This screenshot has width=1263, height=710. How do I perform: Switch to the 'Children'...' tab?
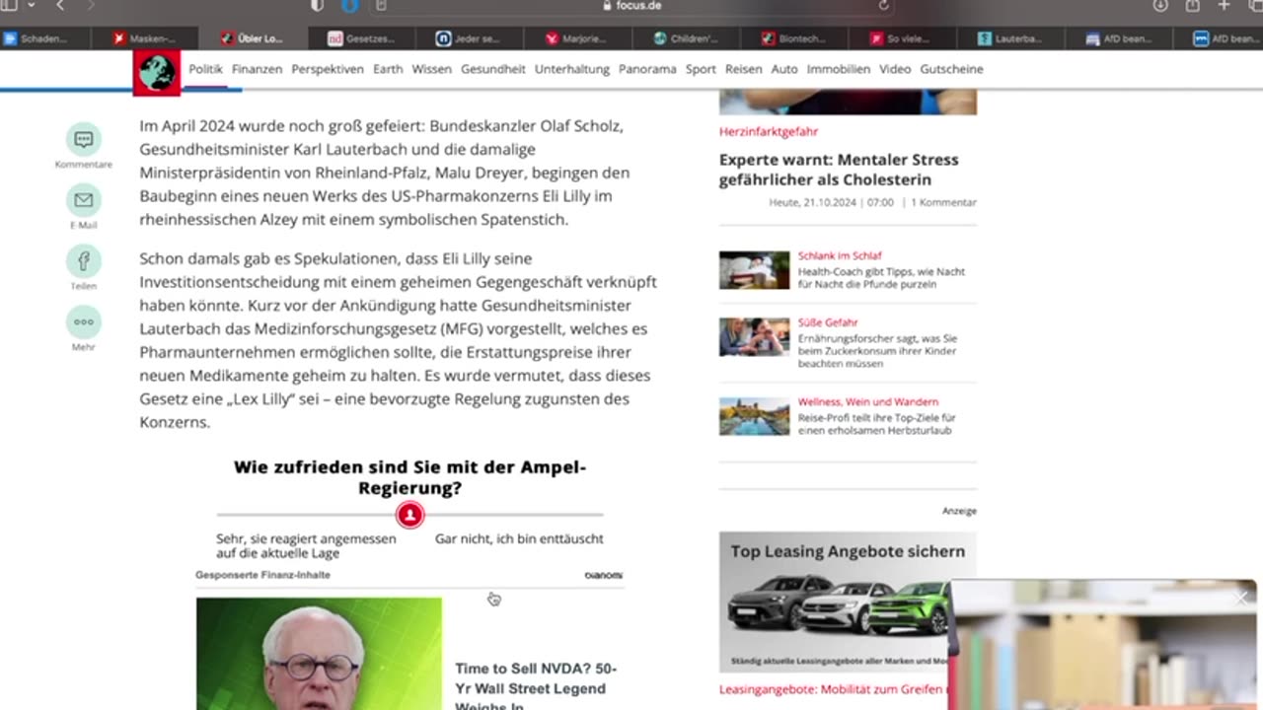pyautogui.click(x=686, y=38)
